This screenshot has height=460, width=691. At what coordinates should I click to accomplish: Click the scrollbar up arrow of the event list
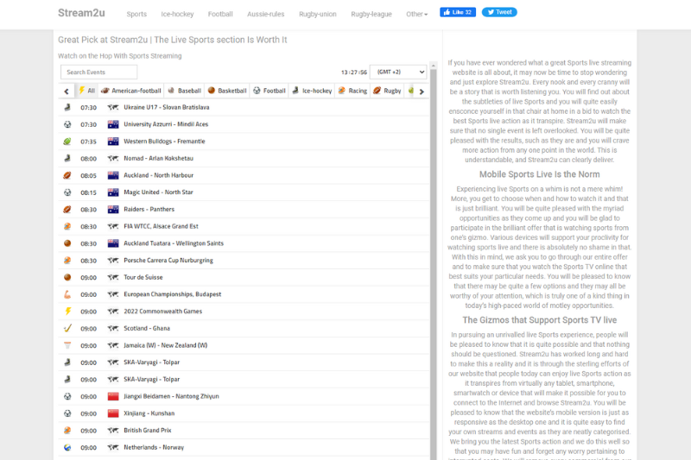point(434,66)
